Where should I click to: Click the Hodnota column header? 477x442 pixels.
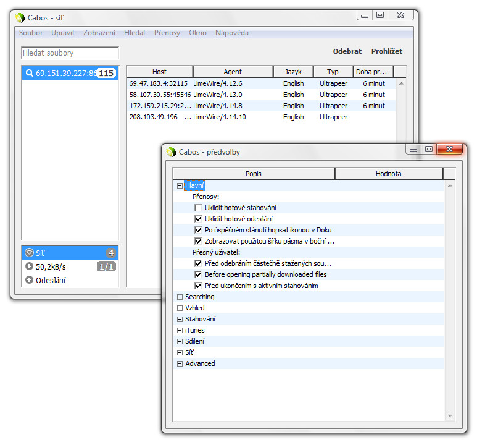[389, 174]
